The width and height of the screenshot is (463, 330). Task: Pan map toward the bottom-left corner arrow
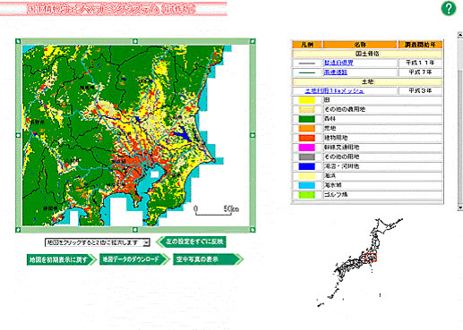(18, 230)
